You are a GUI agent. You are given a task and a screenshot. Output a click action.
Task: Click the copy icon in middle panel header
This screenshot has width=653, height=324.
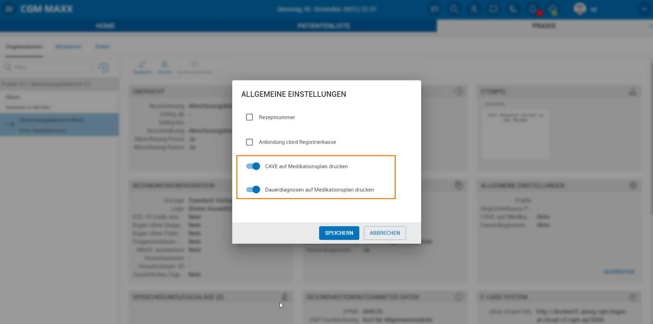459,186
